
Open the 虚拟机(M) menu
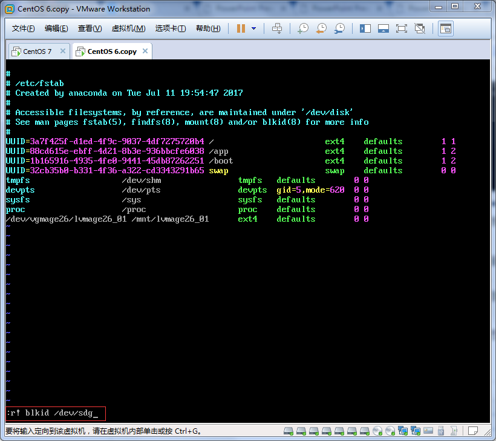coord(128,28)
